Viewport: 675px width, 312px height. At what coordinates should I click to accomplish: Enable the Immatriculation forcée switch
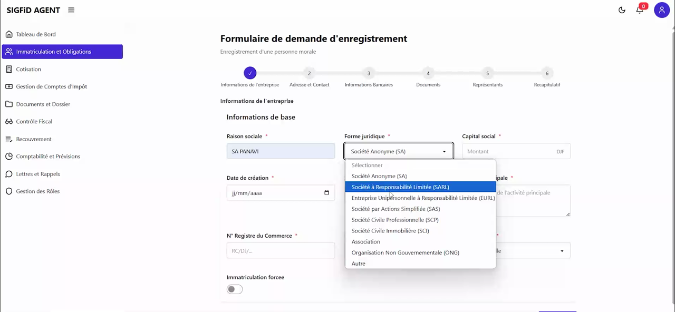pos(234,289)
